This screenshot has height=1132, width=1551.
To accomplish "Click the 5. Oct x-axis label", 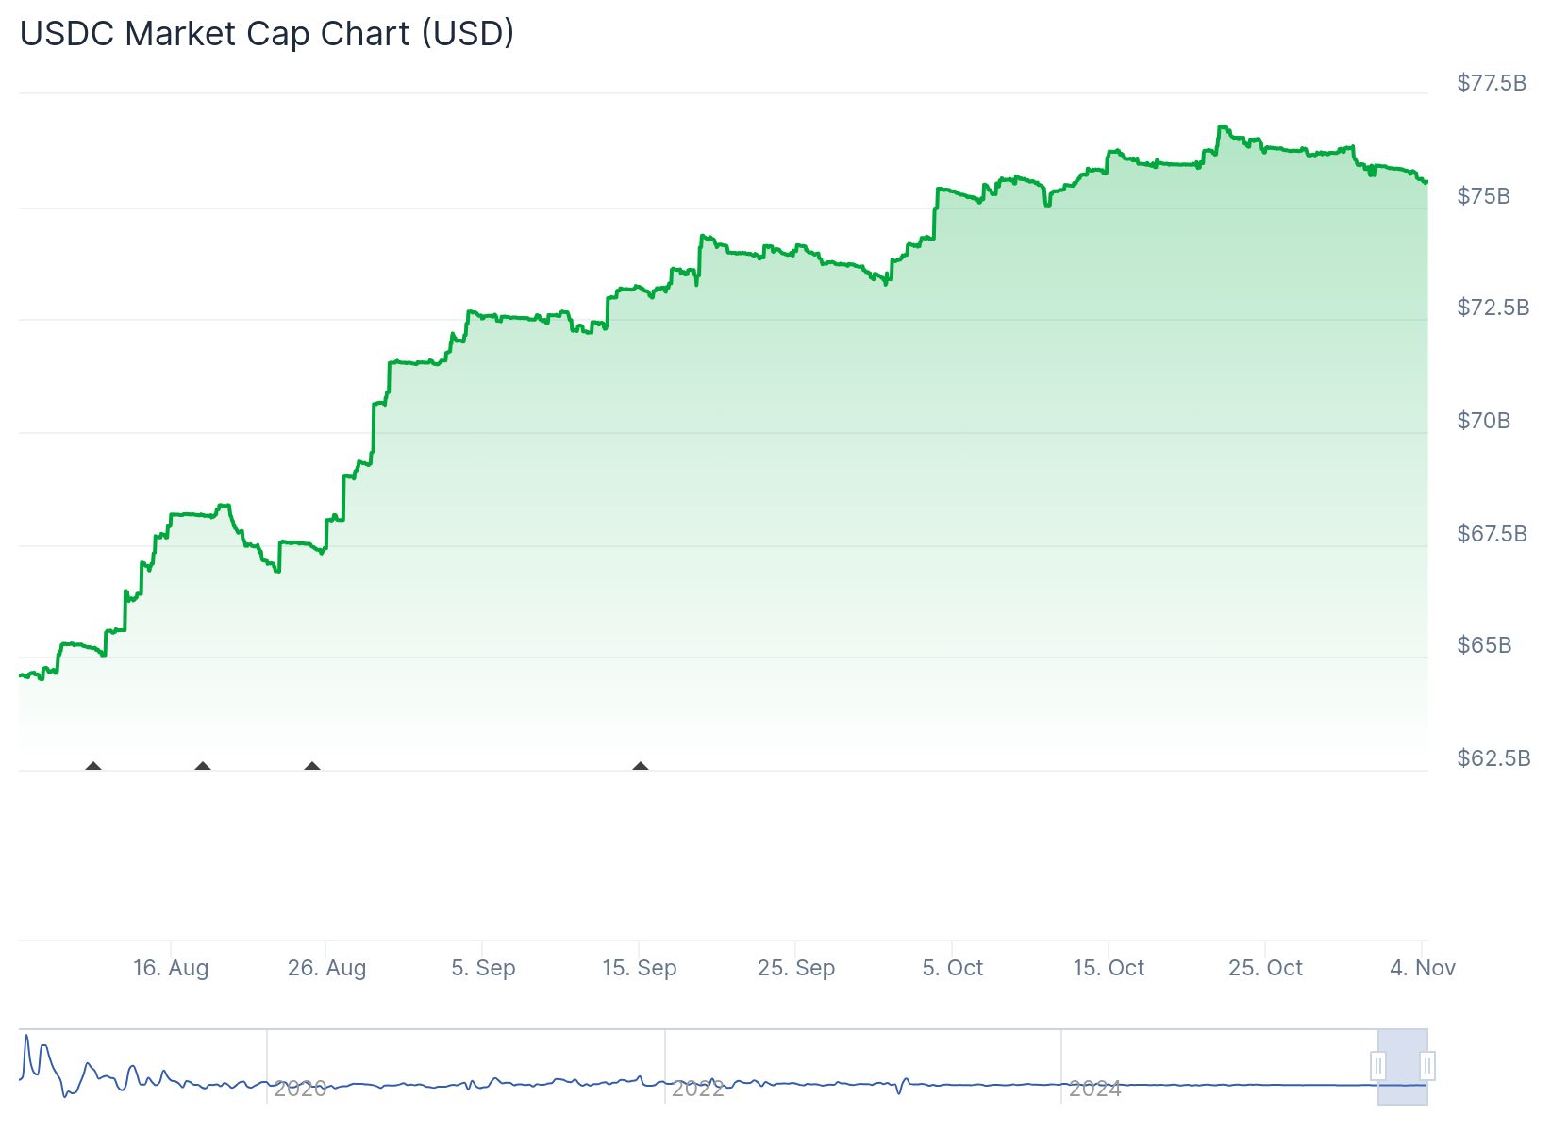I will click(x=952, y=968).
